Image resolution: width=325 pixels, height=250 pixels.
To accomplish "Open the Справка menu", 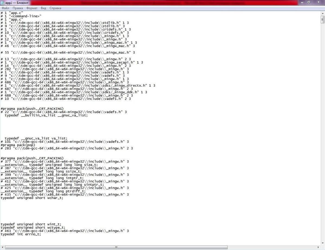I will point(55,8).
